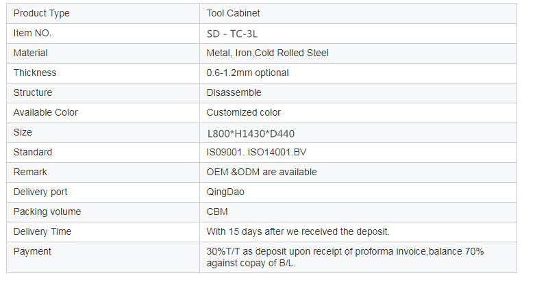Viewport: 535px width, 282px height.
Task: Click the Material row label
Action: click(30, 53)
